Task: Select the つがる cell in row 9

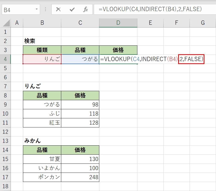Action: pyautogui.click(x=42, y=104)
